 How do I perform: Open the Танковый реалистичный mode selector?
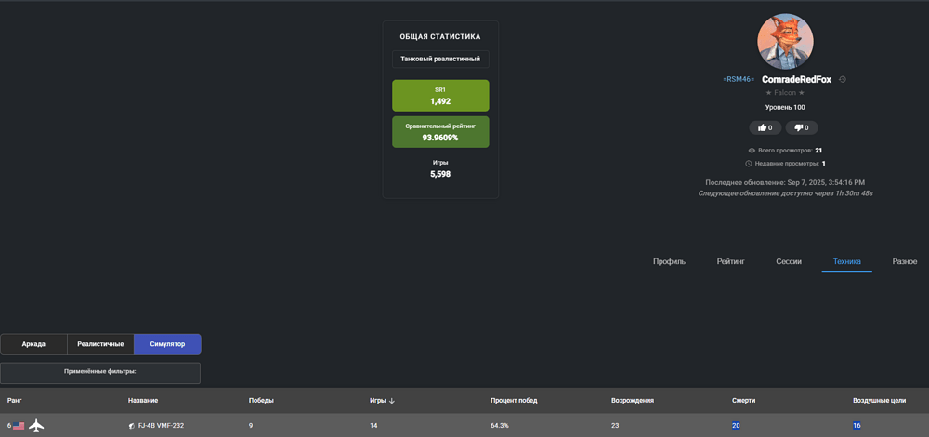[440, 60]
